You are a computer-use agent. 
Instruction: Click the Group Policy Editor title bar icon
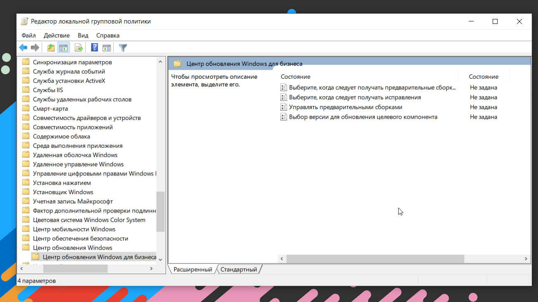(25, 21)
